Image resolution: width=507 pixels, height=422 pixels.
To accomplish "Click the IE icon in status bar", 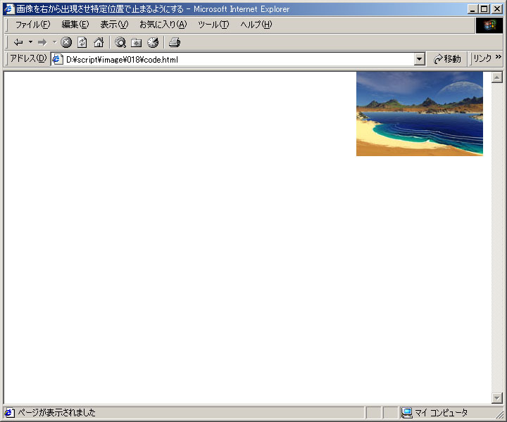I will [x=9, y=412].
